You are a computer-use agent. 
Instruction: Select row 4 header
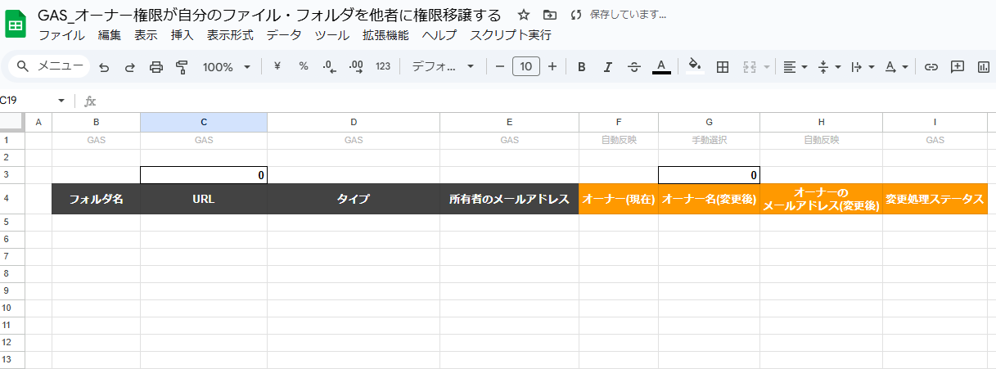click(12, 199)
